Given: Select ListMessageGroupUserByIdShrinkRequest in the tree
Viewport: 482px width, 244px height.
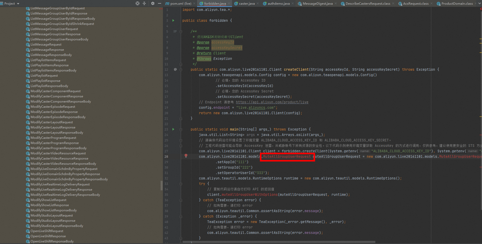Looking at the screenshot, I should click(x=62, y=24).
